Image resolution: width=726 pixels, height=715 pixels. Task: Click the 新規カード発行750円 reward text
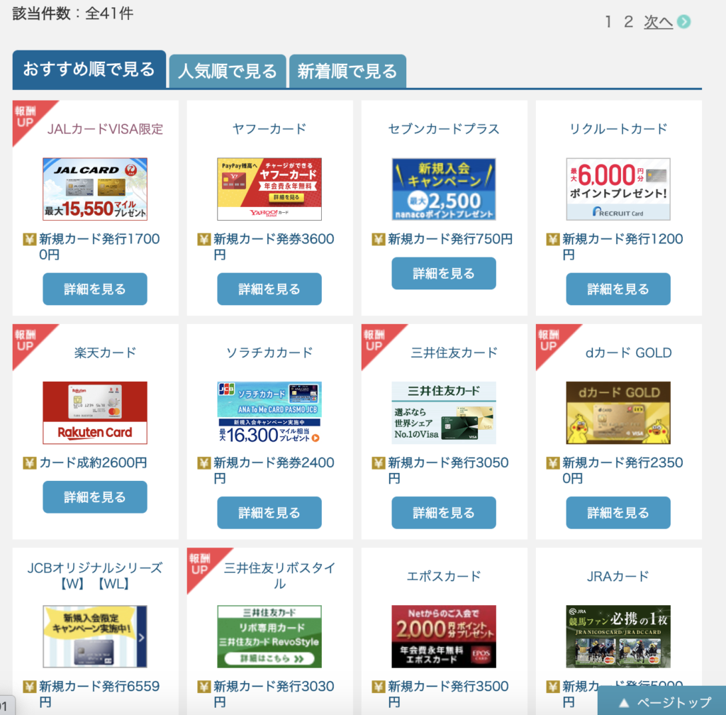[450, 239]
